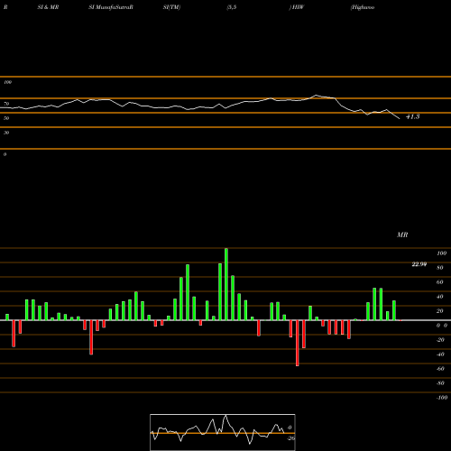Click the RSI line peak near the 70 level
The image size is (451, 451).
(x=316, y=96)
